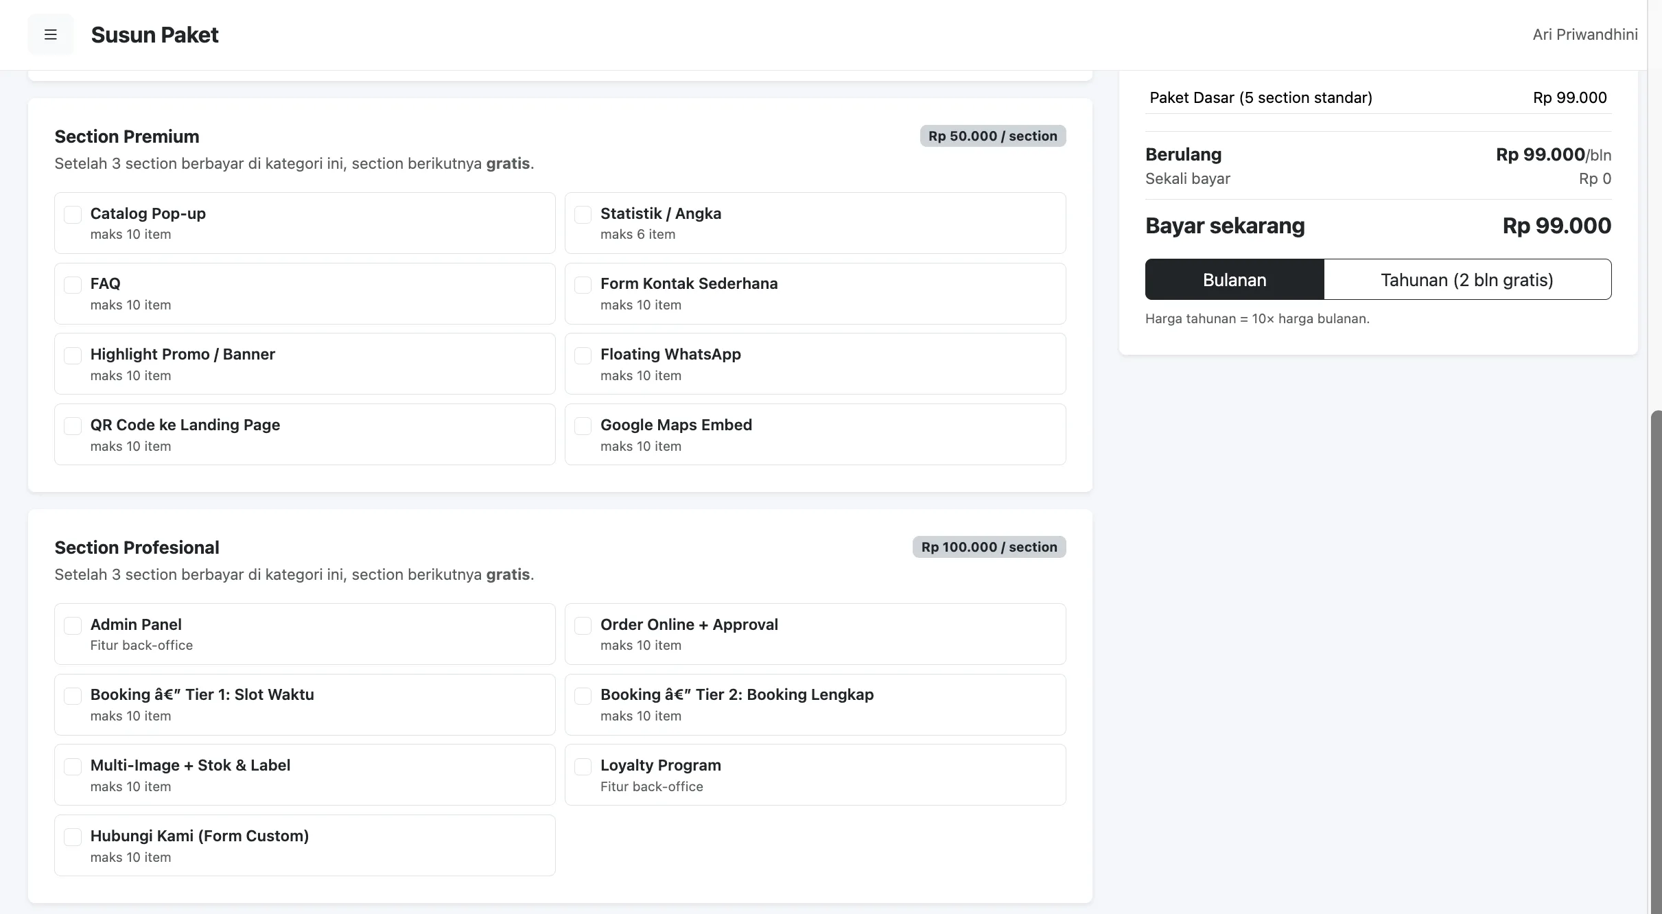Click the Sekali bayar label
Image resolution: width=1662 pixels, height=914 pixels.
pos(1188,178)
